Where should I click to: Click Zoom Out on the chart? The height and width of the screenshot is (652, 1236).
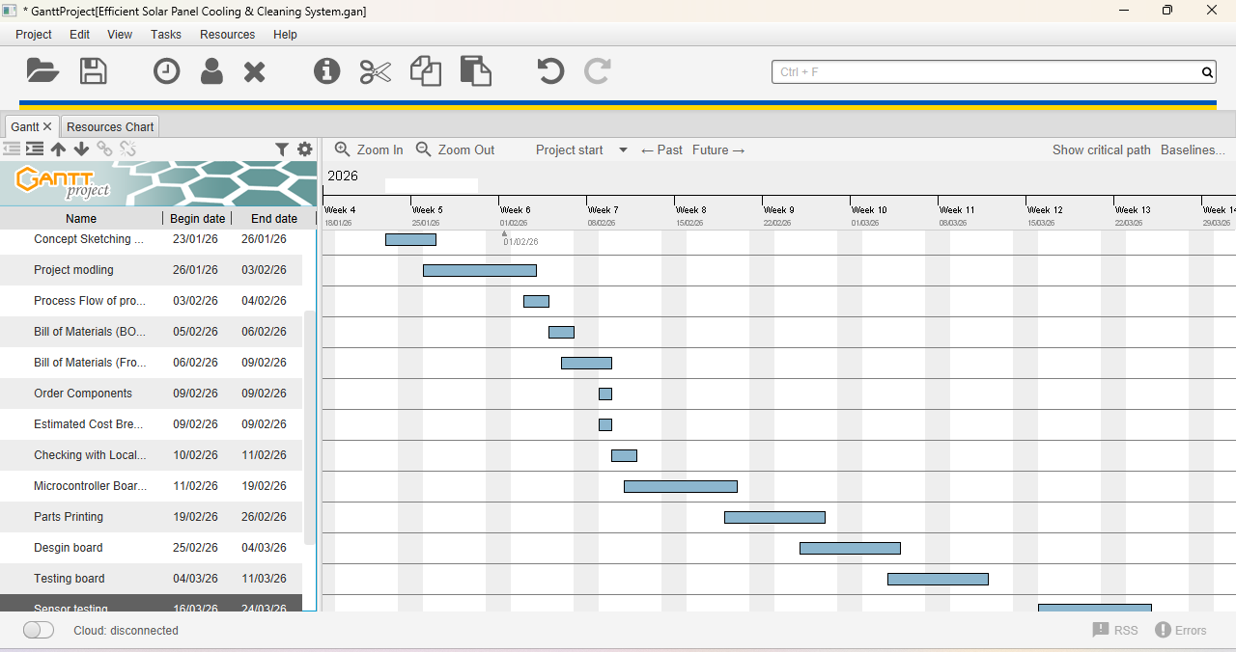[455, 149]
